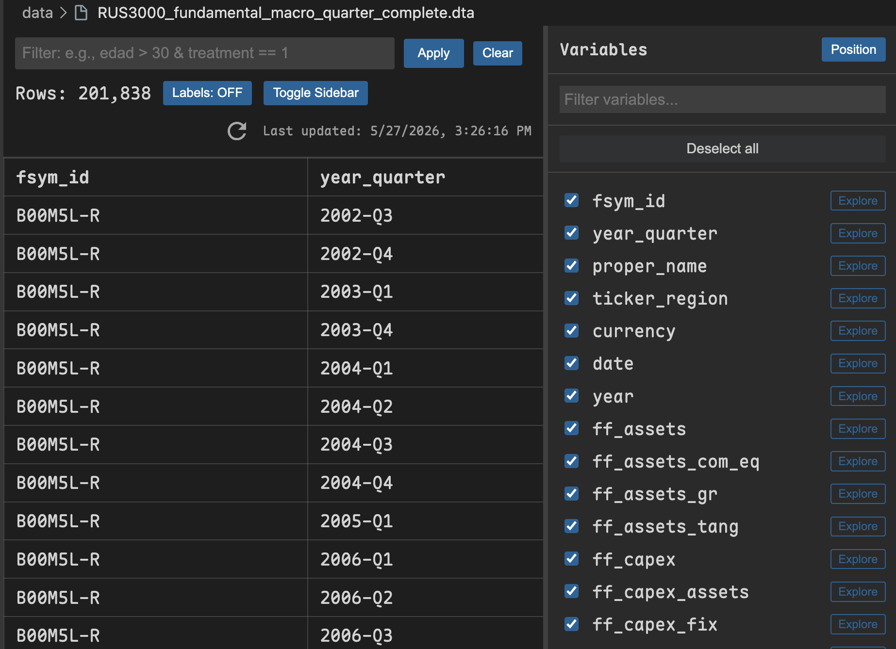Deselect all variables
Image resolution: width=896 pixels, height=649 pixels.
722,148
